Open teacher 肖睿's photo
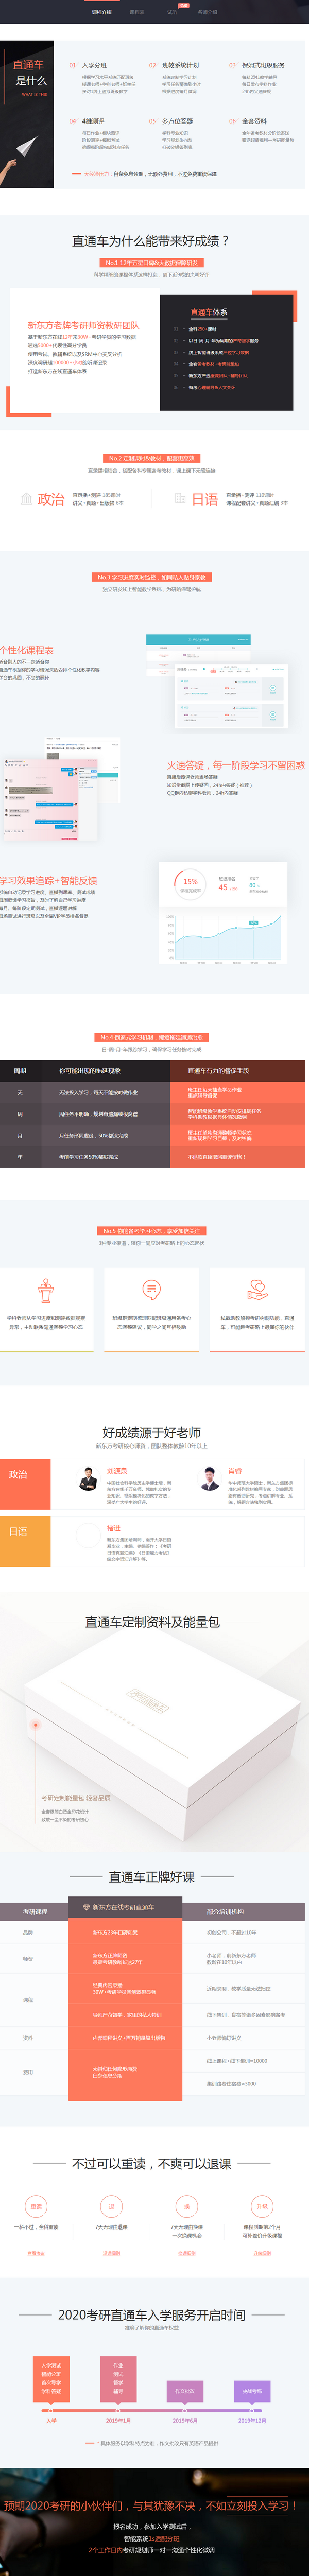This screenshot has width=309, height=2576. pos(210,1478)
